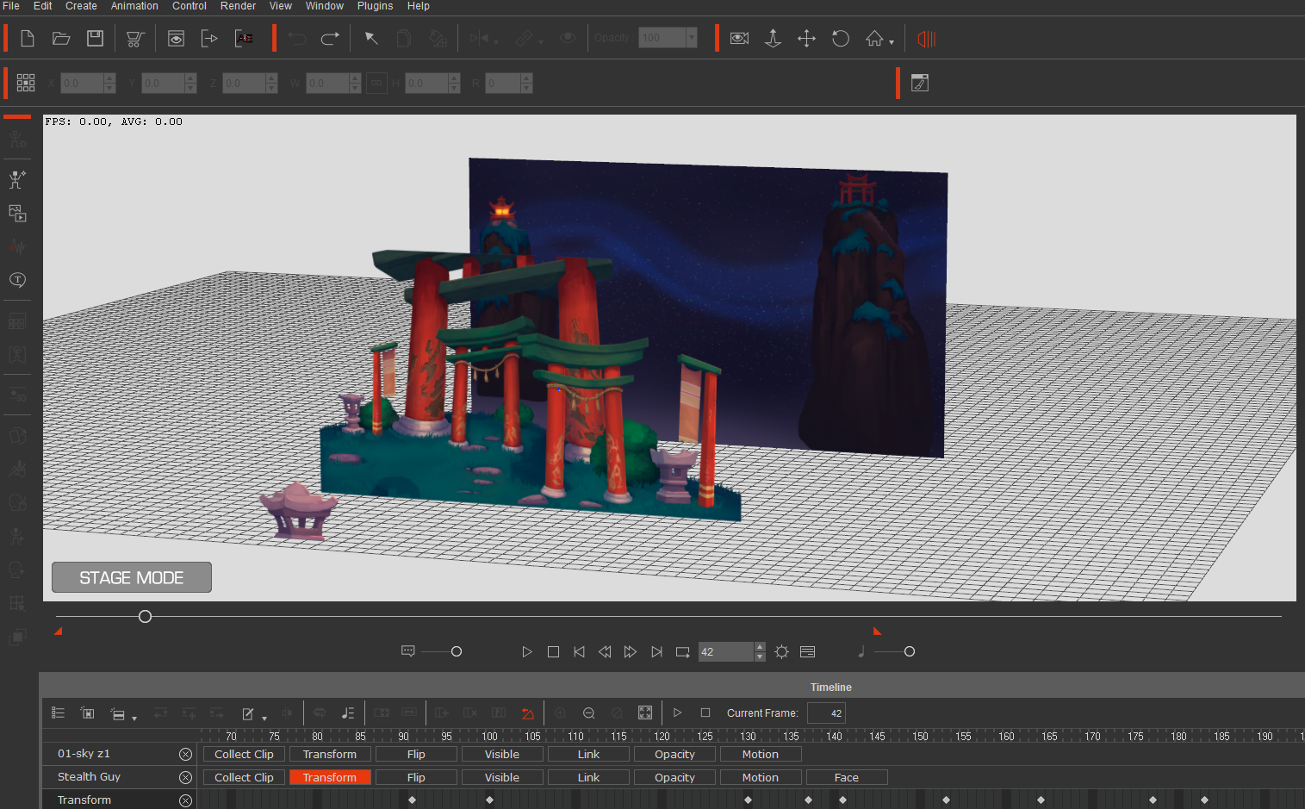Select the arrow pointer tool
The height and width of the screenshot is (809, 1305).
(x=371, y=39)
